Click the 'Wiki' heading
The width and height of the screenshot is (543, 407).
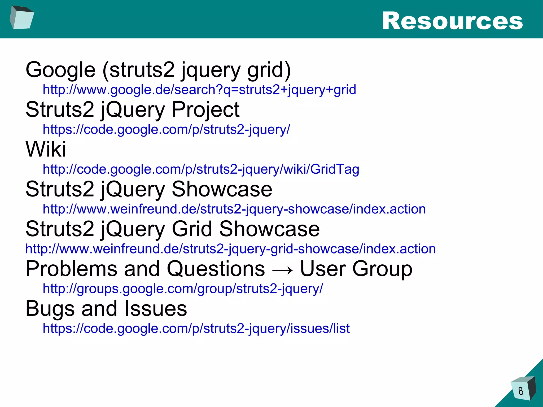46,149
